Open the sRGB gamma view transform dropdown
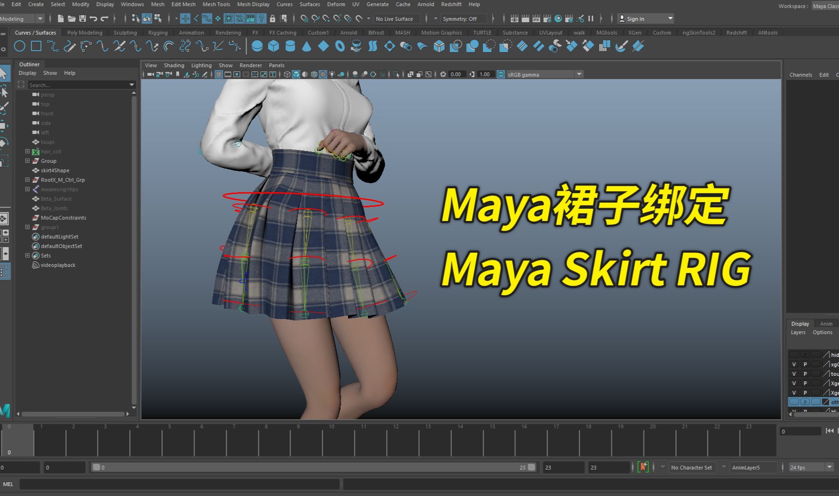This screenshot has height=496, width=839. [x=579, y=74]
